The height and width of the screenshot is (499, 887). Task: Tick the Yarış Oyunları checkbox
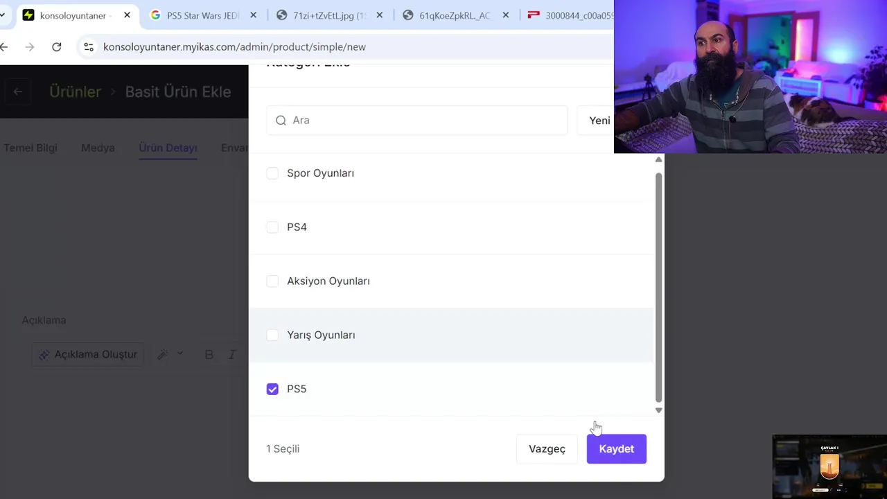coord(272,335)
